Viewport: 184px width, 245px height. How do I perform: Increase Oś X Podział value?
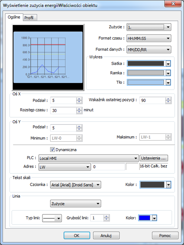[79, 99]
